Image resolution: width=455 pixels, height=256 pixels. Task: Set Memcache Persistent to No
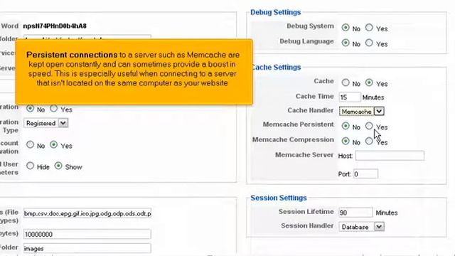click(346, 126)
